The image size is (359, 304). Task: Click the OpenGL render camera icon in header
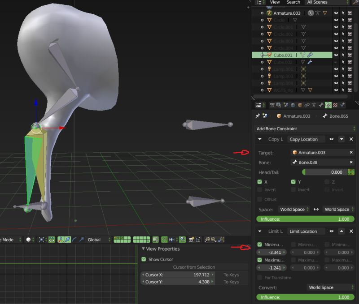pos(190,240)
